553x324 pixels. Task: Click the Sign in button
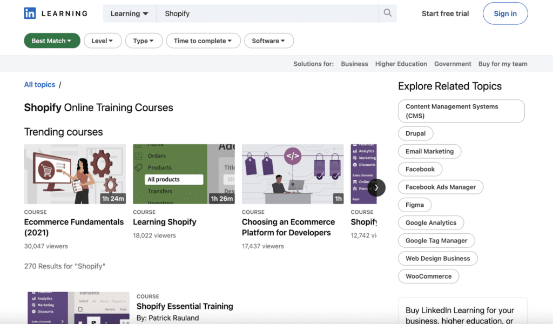point(505,13)
